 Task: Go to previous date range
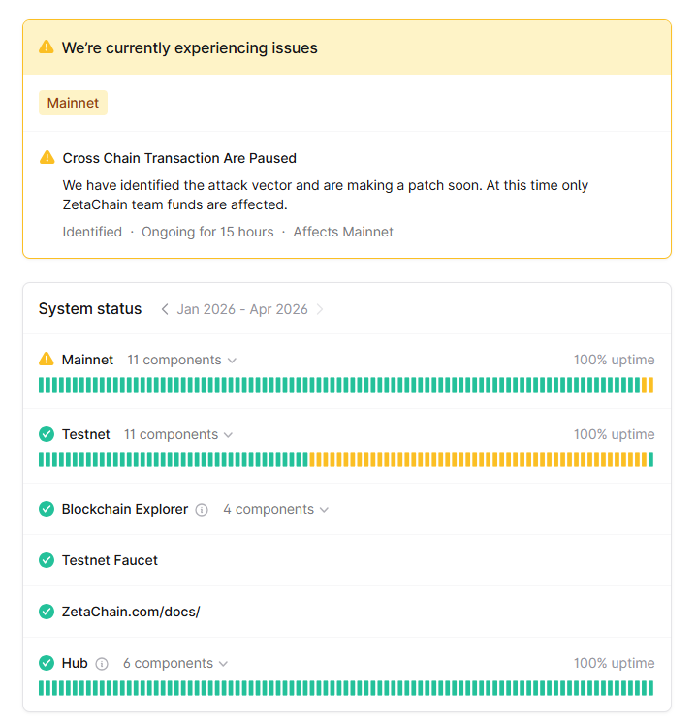point(165,309)
